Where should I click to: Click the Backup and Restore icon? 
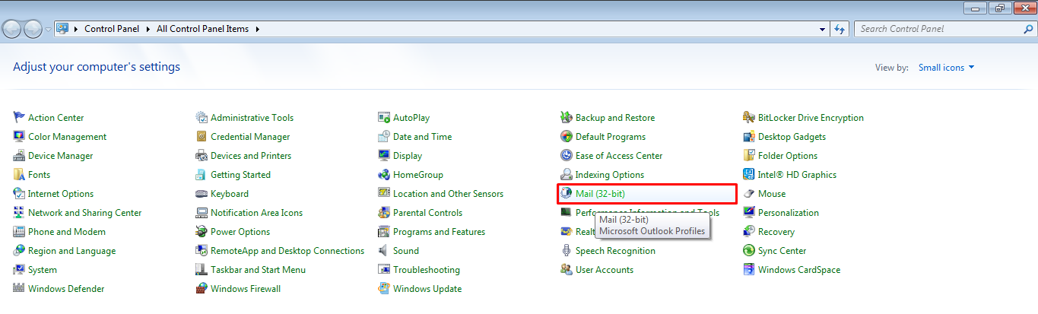click(x=567, y=118)
